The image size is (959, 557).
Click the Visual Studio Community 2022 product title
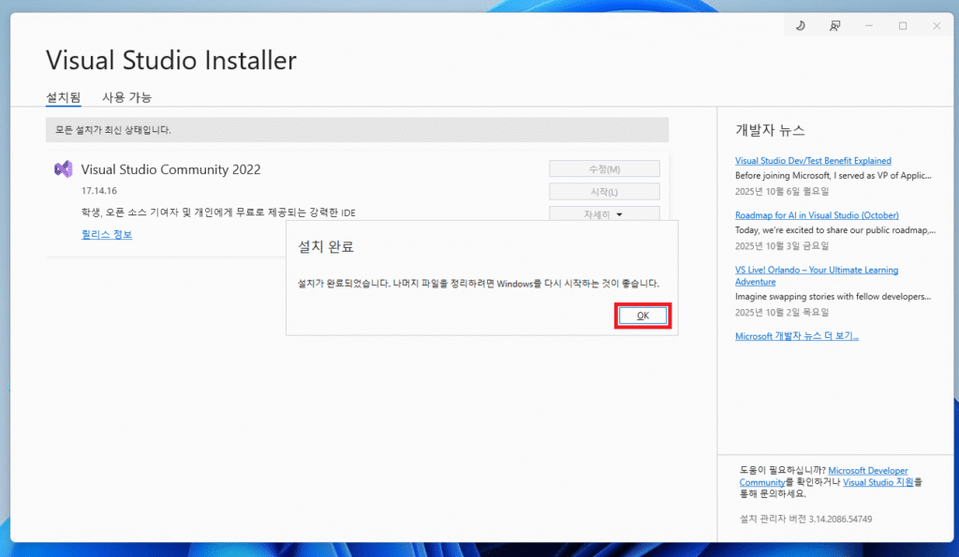pyautogui.click(x=170, y=169)
